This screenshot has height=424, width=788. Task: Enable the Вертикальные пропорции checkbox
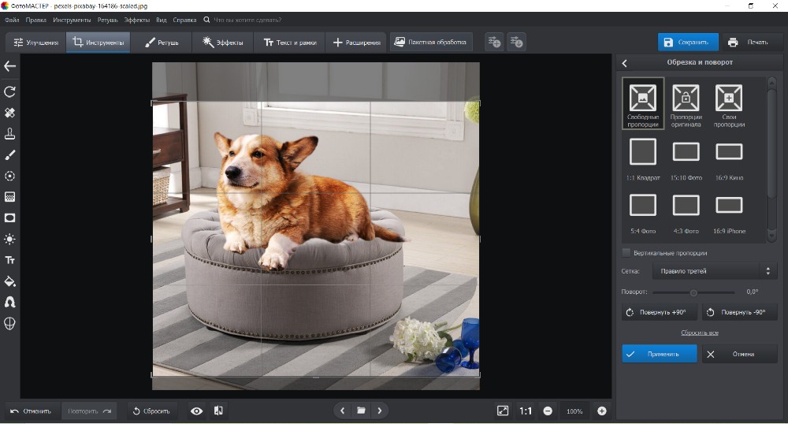[626, 253]
